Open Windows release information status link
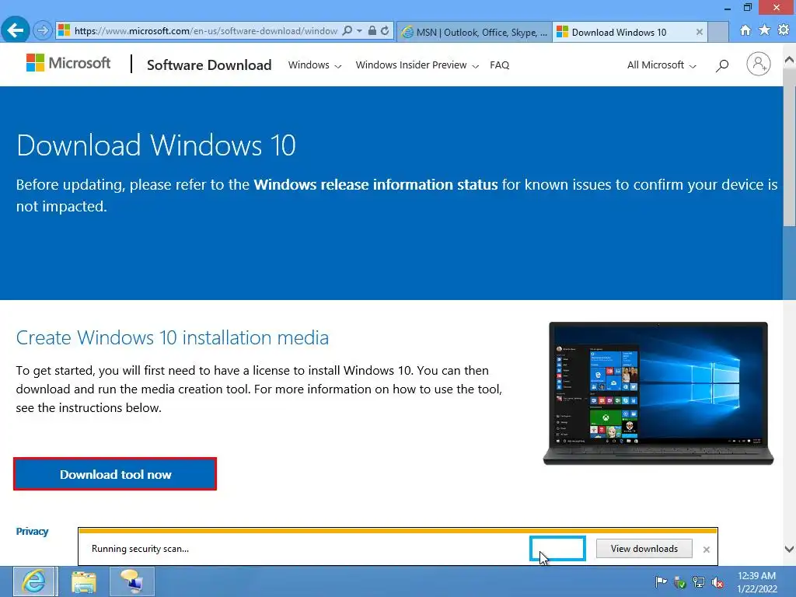Screen dimensions: 796x597 375,184
